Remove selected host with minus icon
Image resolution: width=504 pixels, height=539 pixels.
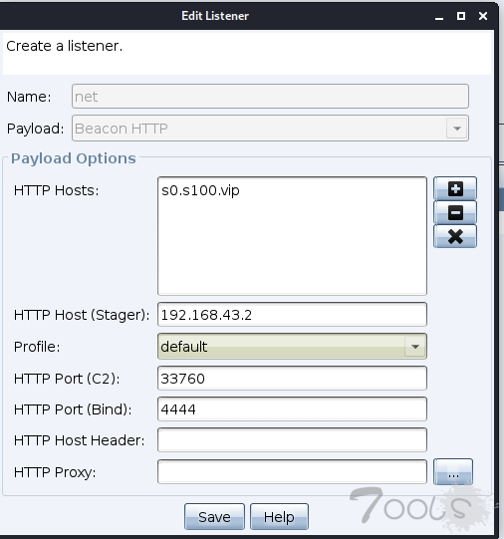(x=455, y=212)
